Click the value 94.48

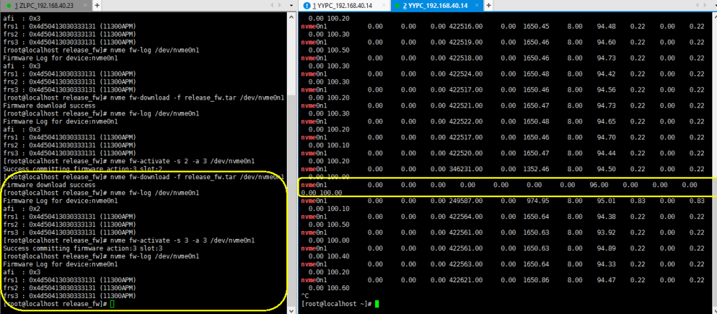coord(606,27)
